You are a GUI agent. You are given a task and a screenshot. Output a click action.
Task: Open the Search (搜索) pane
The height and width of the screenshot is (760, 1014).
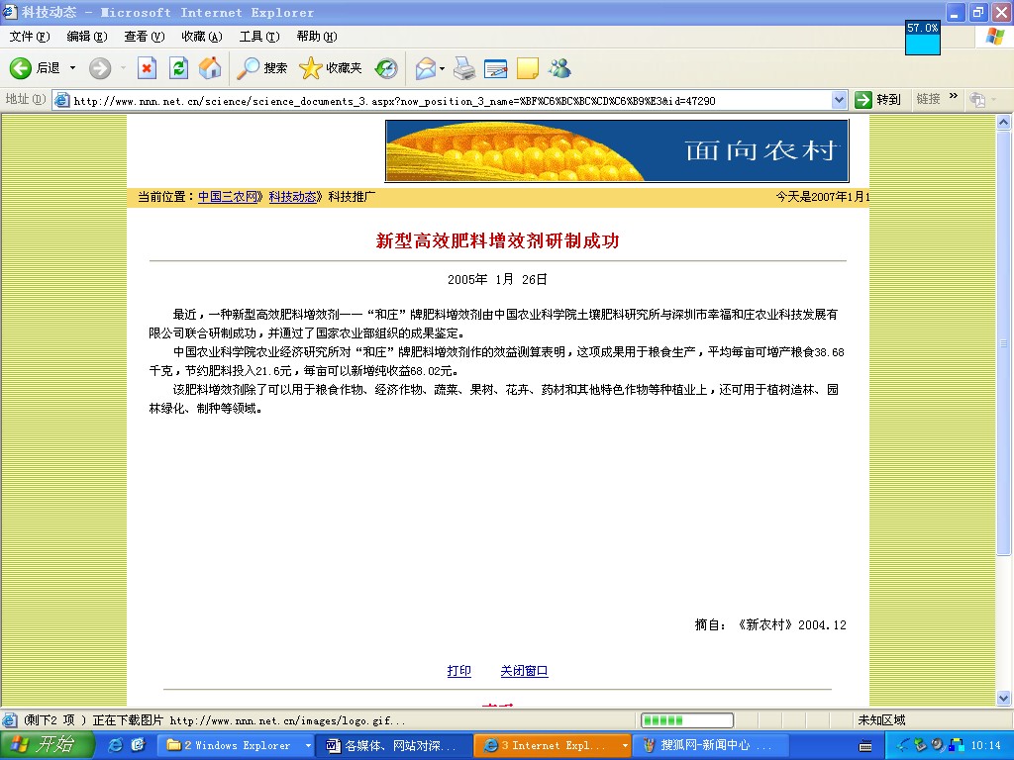pyautogui.click(x=261, y=68)
